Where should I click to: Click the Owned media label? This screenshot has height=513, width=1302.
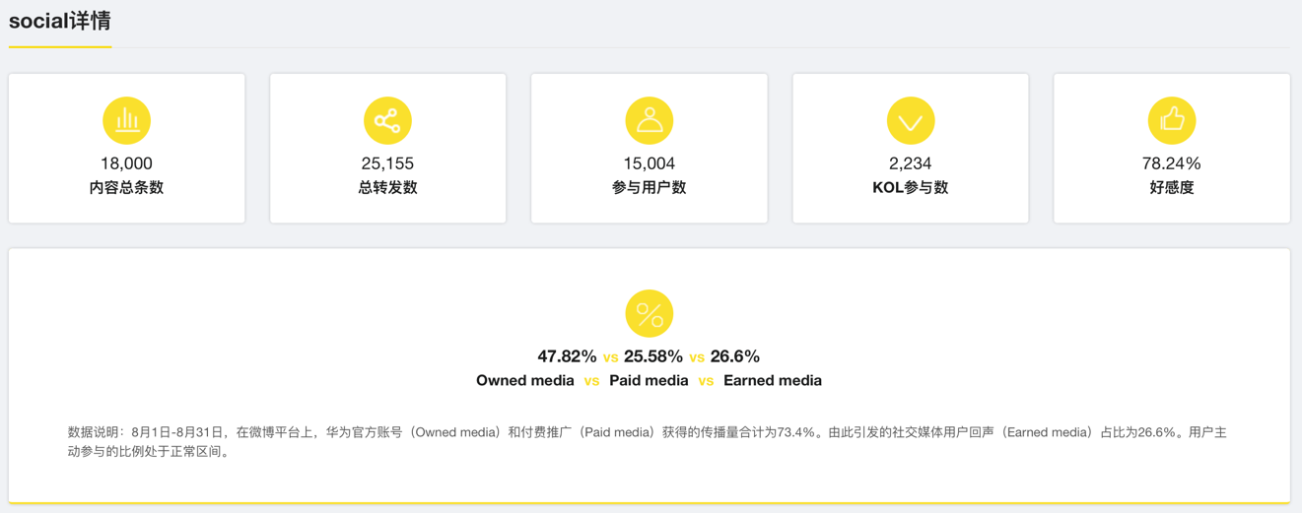click(524, 380)
